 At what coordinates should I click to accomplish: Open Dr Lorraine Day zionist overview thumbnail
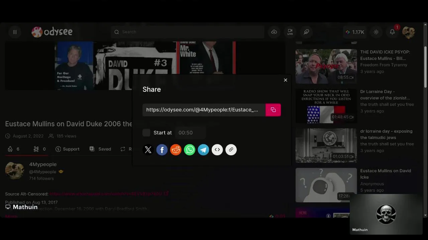click(326, 106)
